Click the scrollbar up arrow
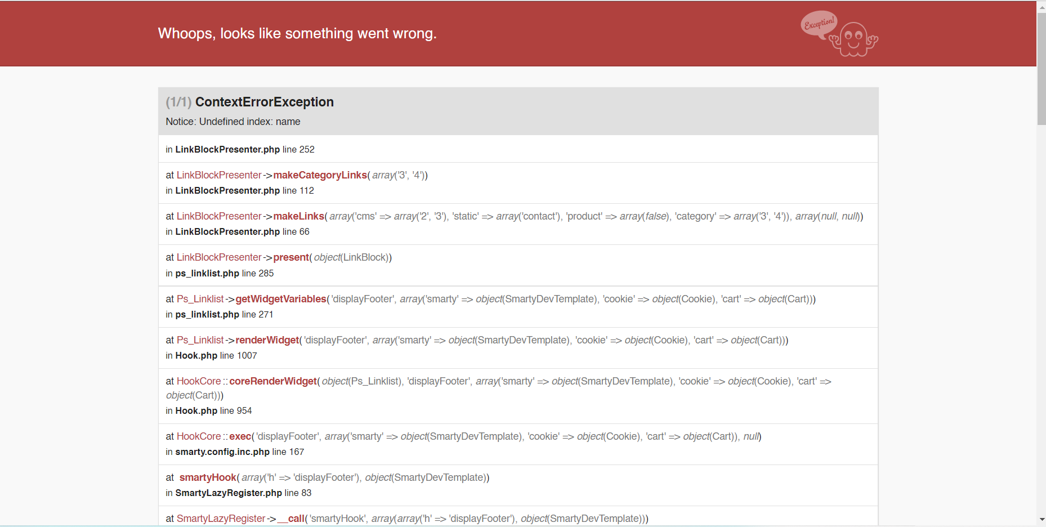Image resolution: width=1046 pixels, height=527 pixels. (x=1041, y=7)
